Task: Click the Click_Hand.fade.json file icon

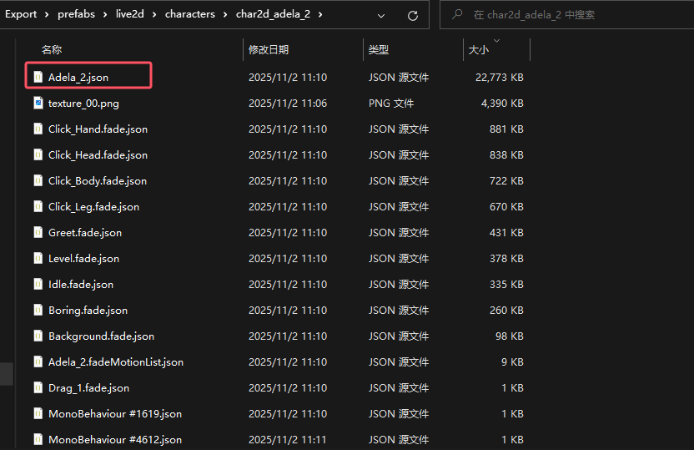Action: pos(38,129)
